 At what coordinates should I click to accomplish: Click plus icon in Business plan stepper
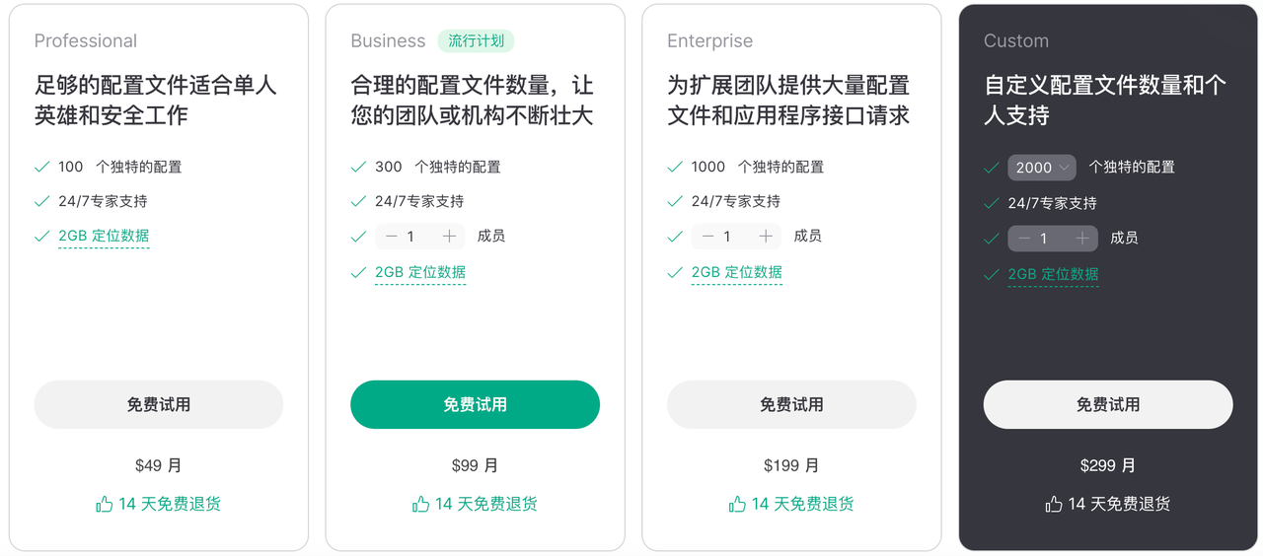point(450,237)
